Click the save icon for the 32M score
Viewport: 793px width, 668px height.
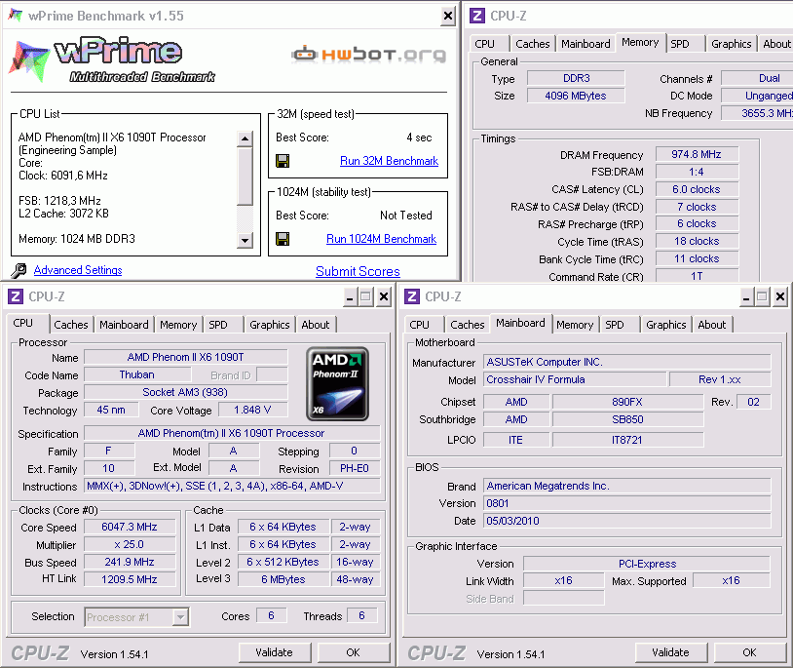[283, 161]
